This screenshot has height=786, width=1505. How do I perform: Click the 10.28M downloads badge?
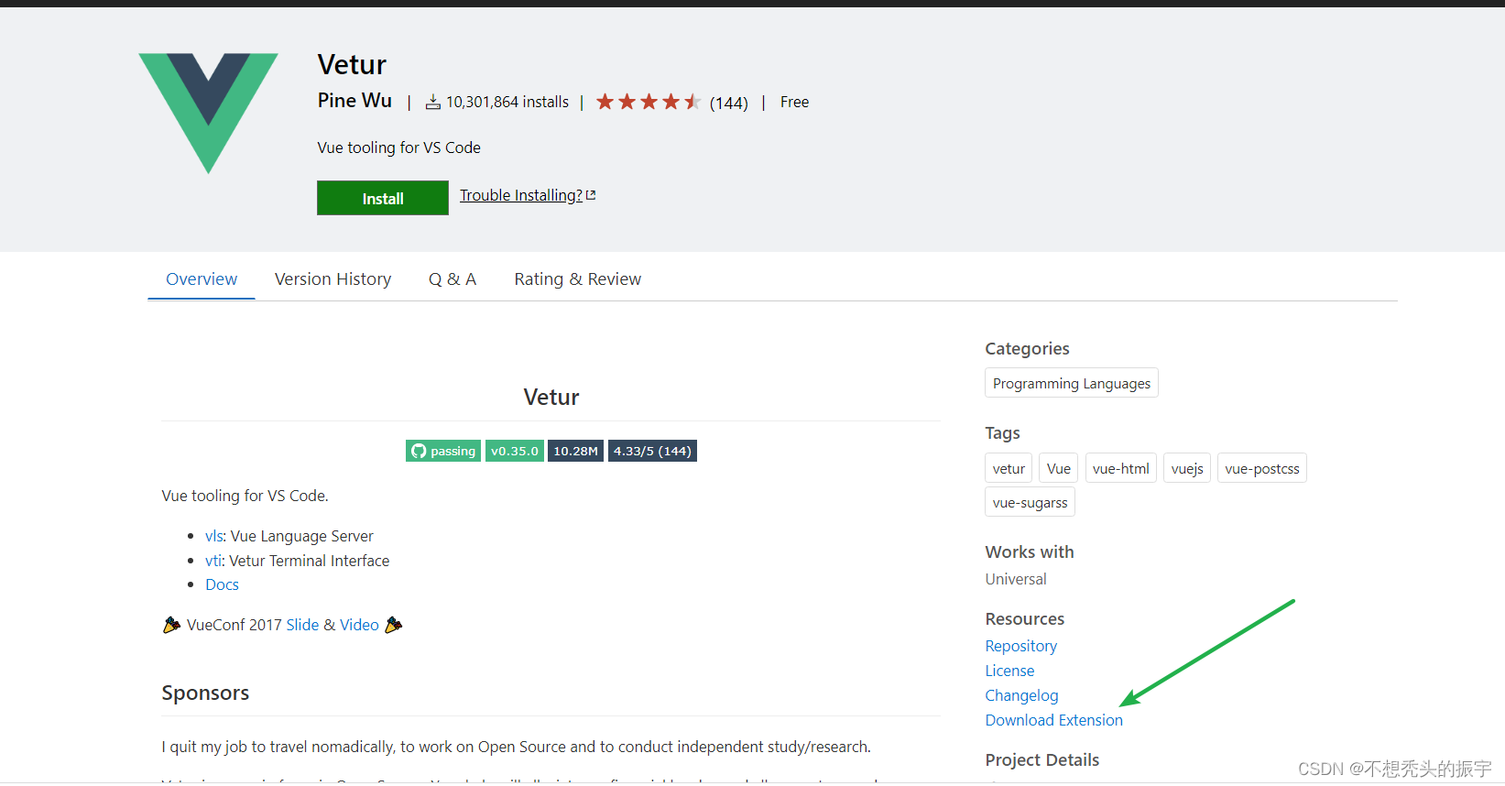point(575,451)
